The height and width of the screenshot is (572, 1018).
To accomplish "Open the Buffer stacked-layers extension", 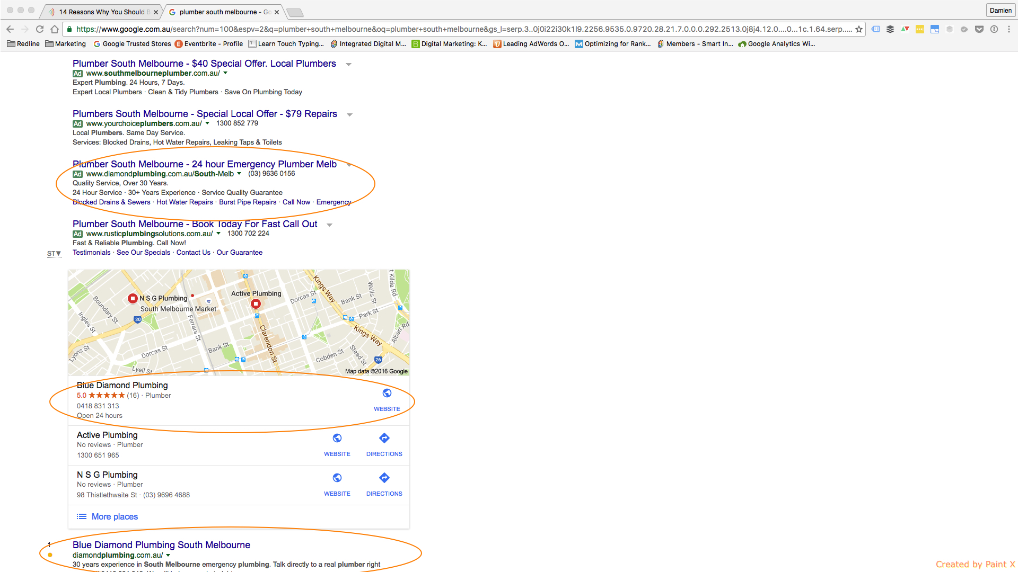I will pyautogui.click(x=890, y=29).
